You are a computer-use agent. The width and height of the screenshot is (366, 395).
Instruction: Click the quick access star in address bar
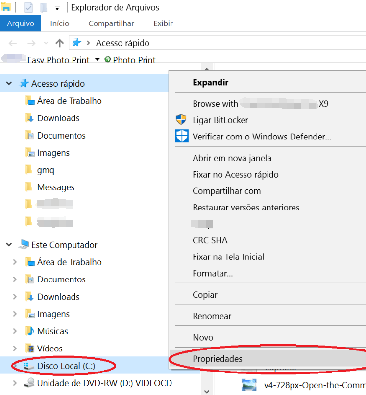[x=77, y=43]
